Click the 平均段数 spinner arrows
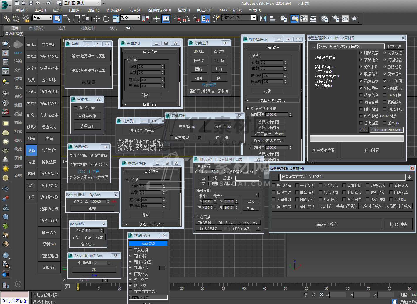Viewport: 417px width, 304px height. [109, 263]
